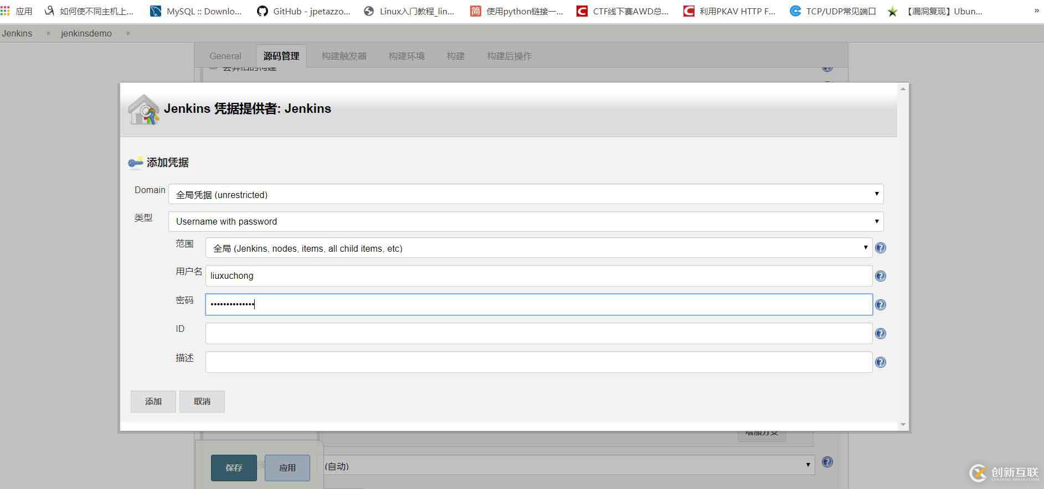Open the MySQL Download bookmark
Screen dimensions: 1044x489
pyautogui.click(x=196, y=11)
